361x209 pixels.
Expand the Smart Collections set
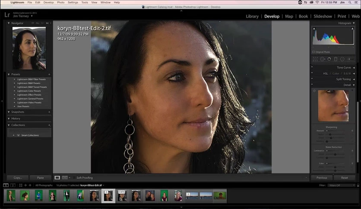(x=14, y=135)
